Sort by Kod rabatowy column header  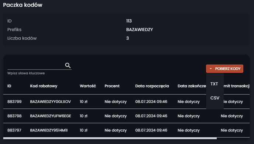[x=44, y=86]
